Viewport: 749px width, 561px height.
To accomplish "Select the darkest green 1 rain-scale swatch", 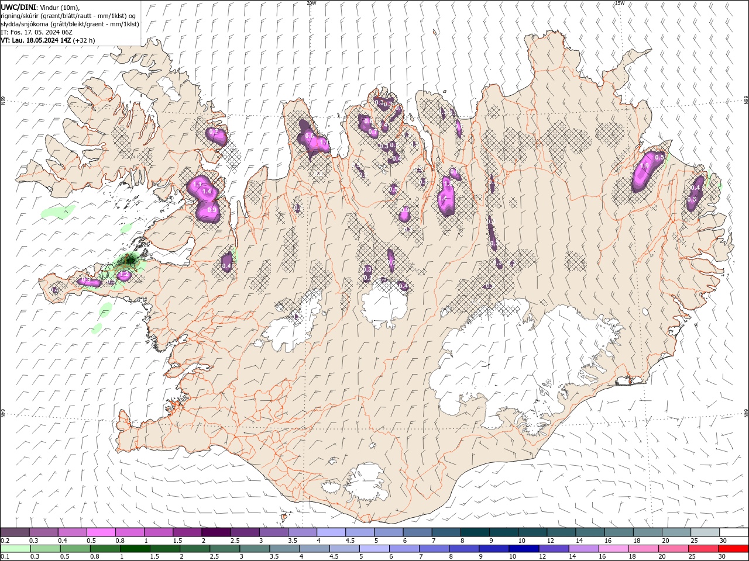I will pos(135,549).
